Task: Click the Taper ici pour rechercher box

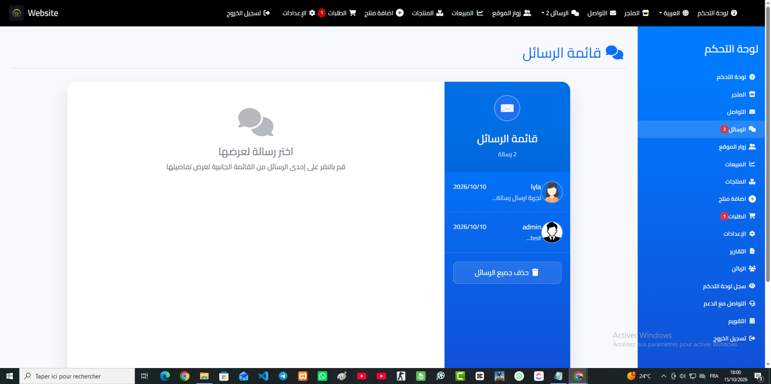Action: (x=77, y=376)
